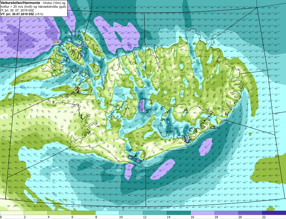Click the '8' legend scale label
The width and height of the screenshot is (286, 219).
coord(96,217)
